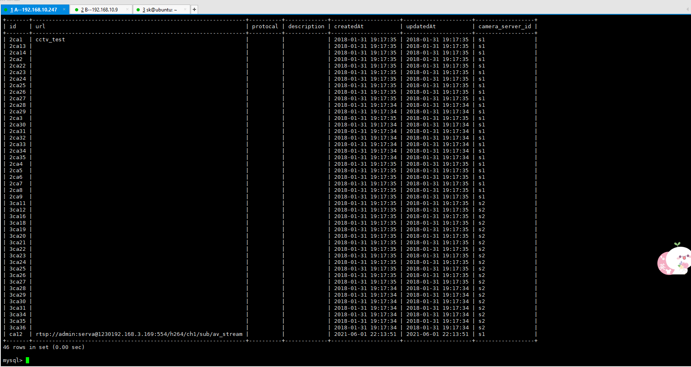The height and width of the screenshot is (367, 691).
Task: Click the '46 rows in set (0.00 sec)' line
Action: (x=43, y=347)
